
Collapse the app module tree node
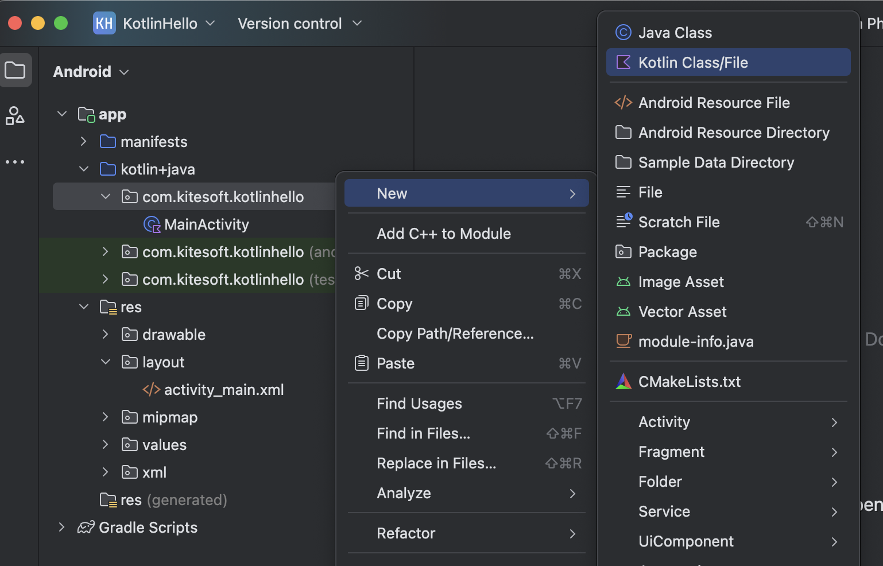point(62,114)
